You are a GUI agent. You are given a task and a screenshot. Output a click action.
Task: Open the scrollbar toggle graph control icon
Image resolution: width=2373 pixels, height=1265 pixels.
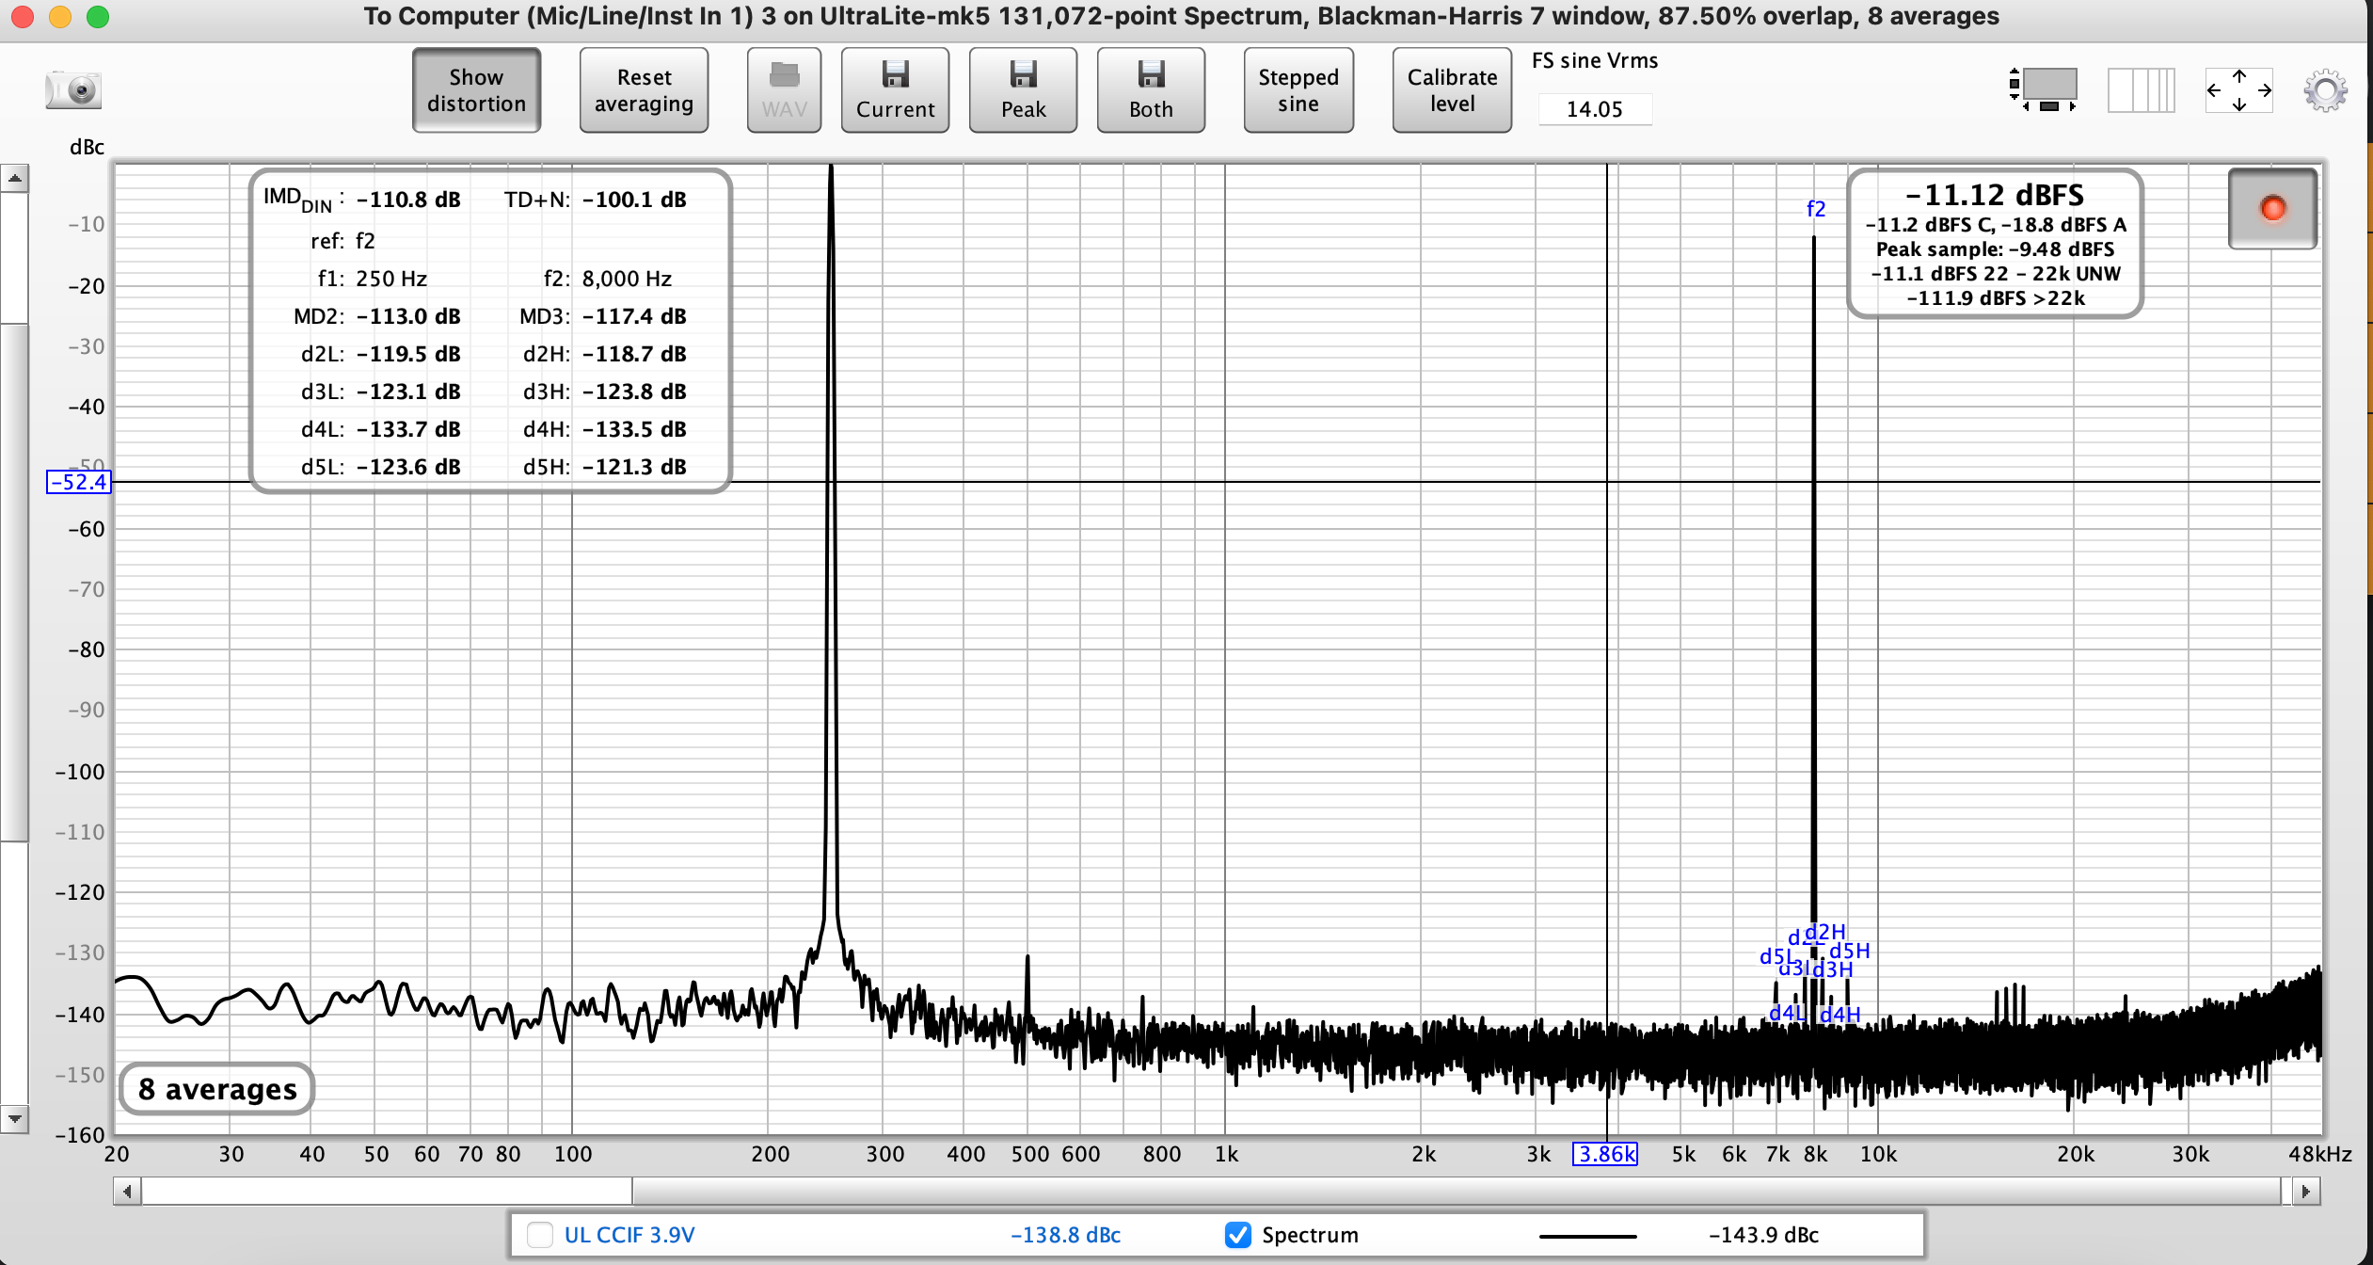2043,90
